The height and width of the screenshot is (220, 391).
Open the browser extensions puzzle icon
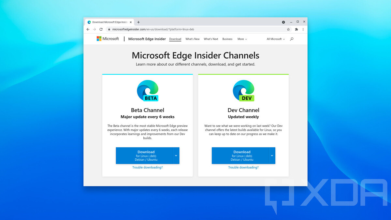coord(296,29)
